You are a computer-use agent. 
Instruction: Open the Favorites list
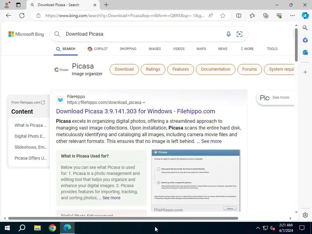[252, 16]
